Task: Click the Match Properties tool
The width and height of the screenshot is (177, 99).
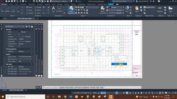Action: (103, 10)
